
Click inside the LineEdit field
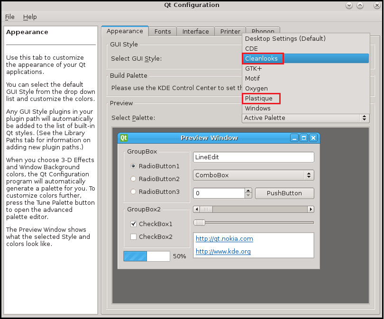tap(253, 157)
